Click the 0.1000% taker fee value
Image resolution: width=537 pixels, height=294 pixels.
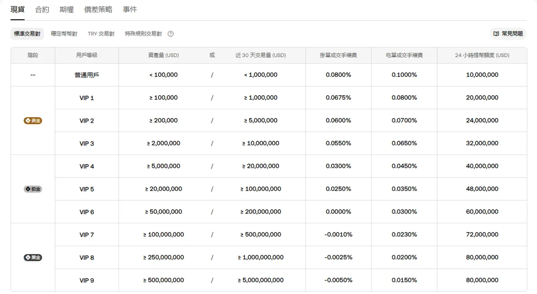tap(404, 75)
